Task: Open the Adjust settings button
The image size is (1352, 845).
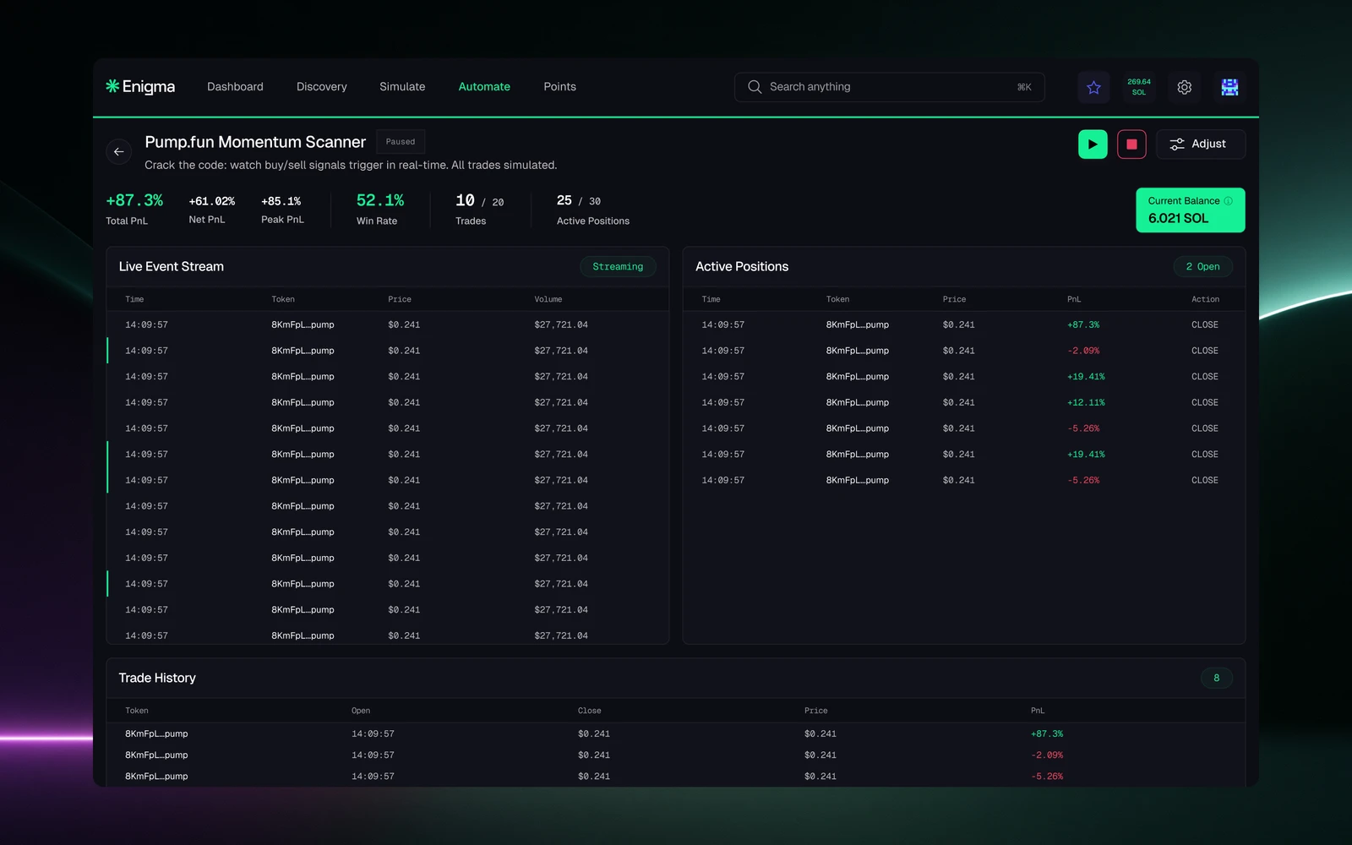Action: [1200, 144]
